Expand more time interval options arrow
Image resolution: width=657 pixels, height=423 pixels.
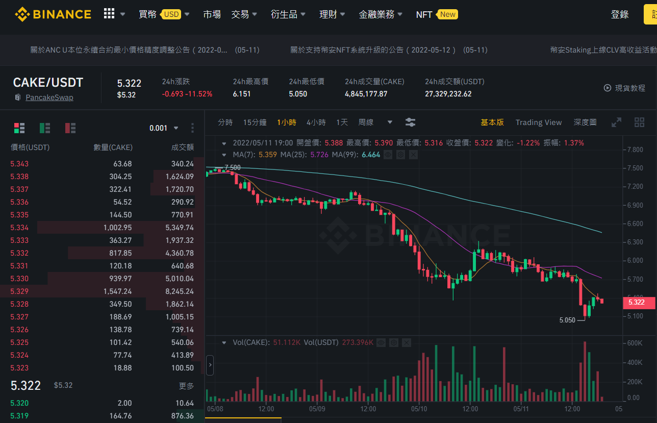390,122
